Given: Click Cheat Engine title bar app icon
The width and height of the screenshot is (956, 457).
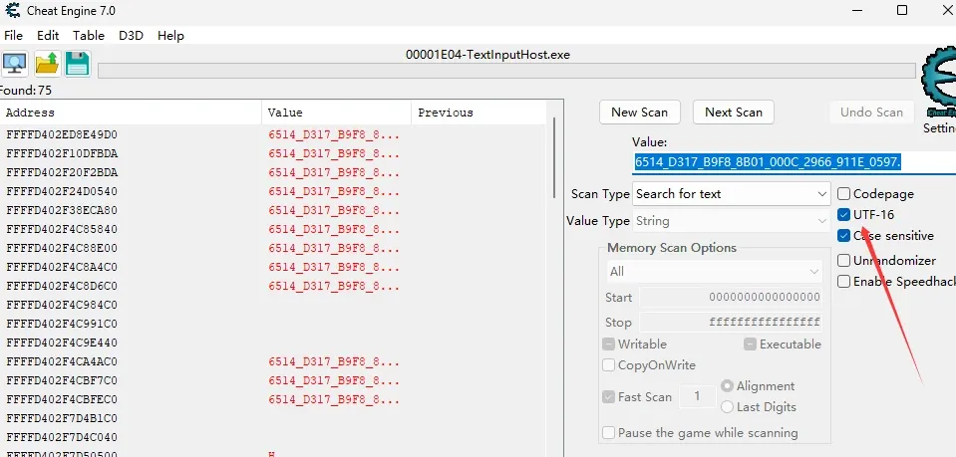Looking at the screenshot, I should coord(13,10).
